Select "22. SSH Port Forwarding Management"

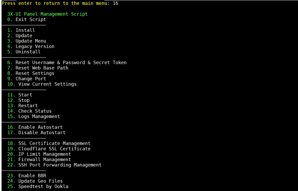(54, 165)
